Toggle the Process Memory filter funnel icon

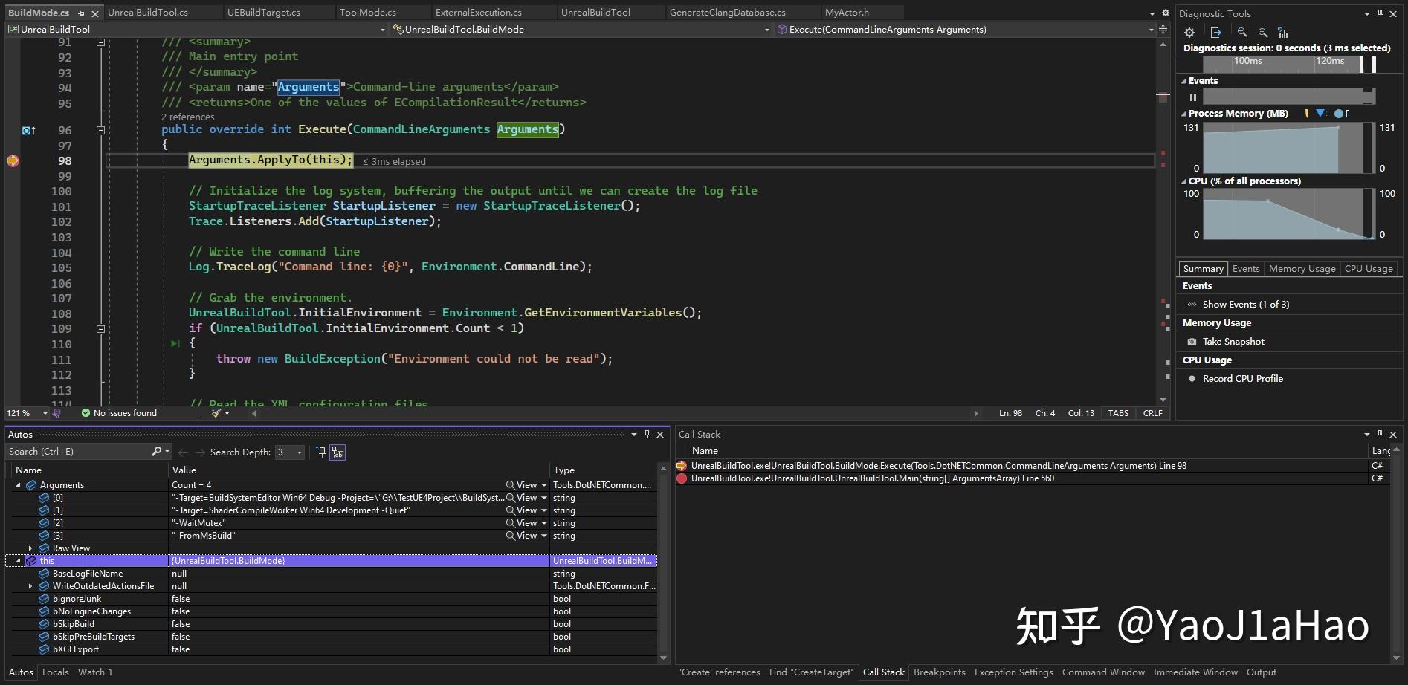pyautogui.click(x=1321, y=113)
